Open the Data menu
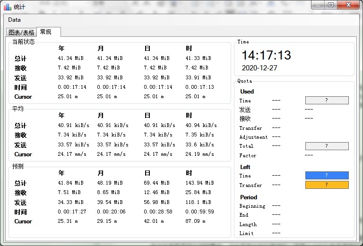 [14, 20]
